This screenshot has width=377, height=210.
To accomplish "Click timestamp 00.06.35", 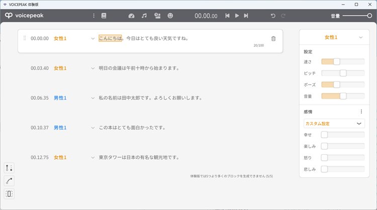I will [x=40, y=98].
